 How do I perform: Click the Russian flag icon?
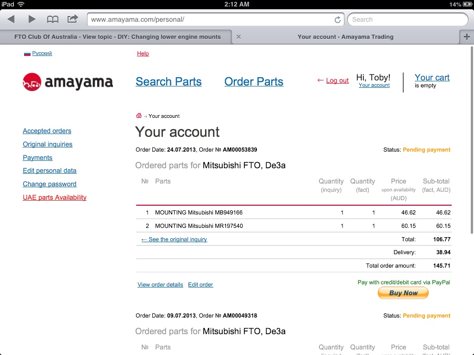point(27,54)
